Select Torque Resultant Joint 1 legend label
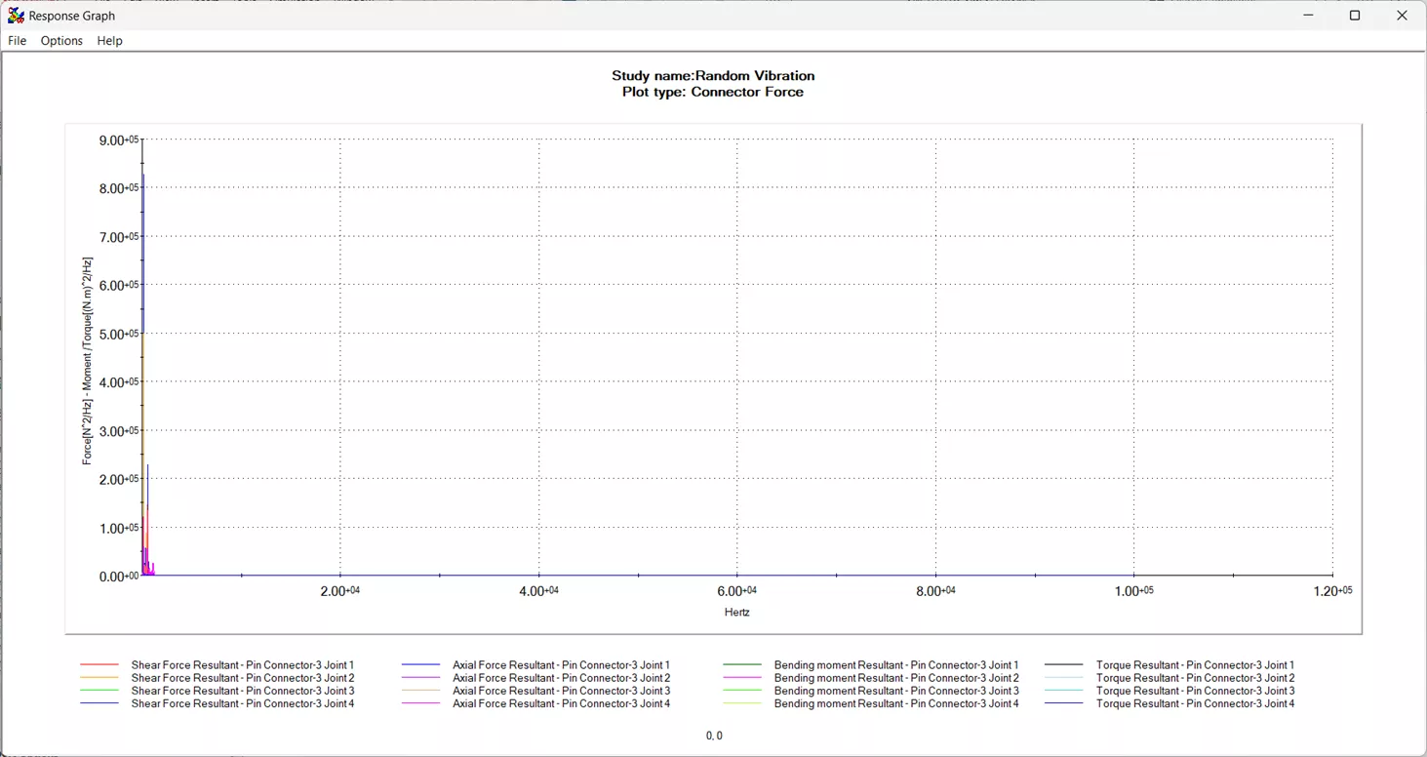Viewport: 1427px width, 757px height. 1195,665
